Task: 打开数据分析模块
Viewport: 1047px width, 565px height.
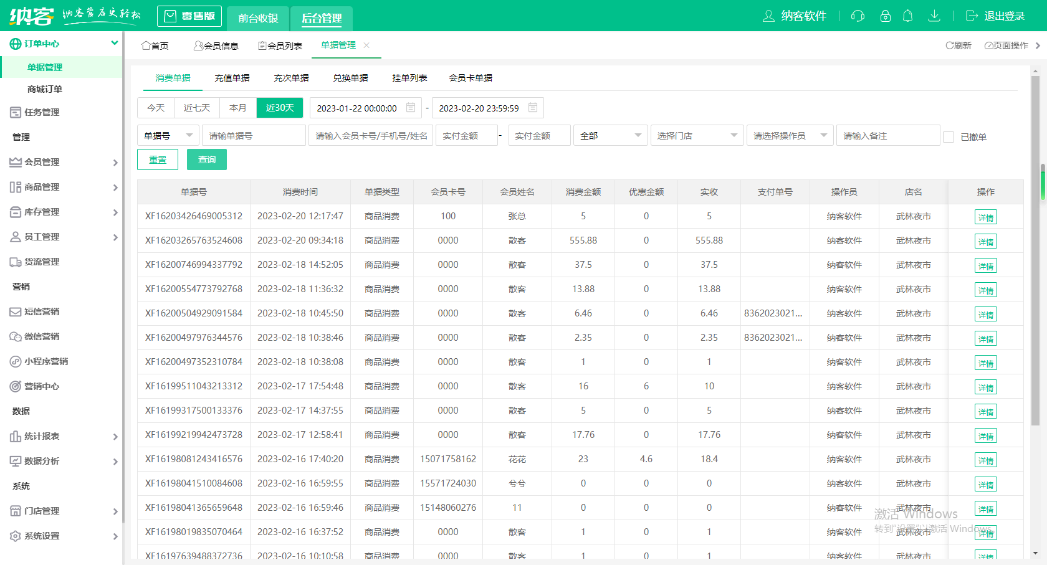Action: pyautogui.click(x=14, y=461)
